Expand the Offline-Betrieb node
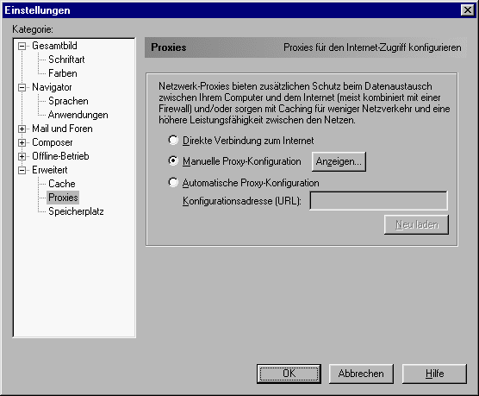Image resolution: width=479 pixels, height=396 pixels. coord(22,156)
